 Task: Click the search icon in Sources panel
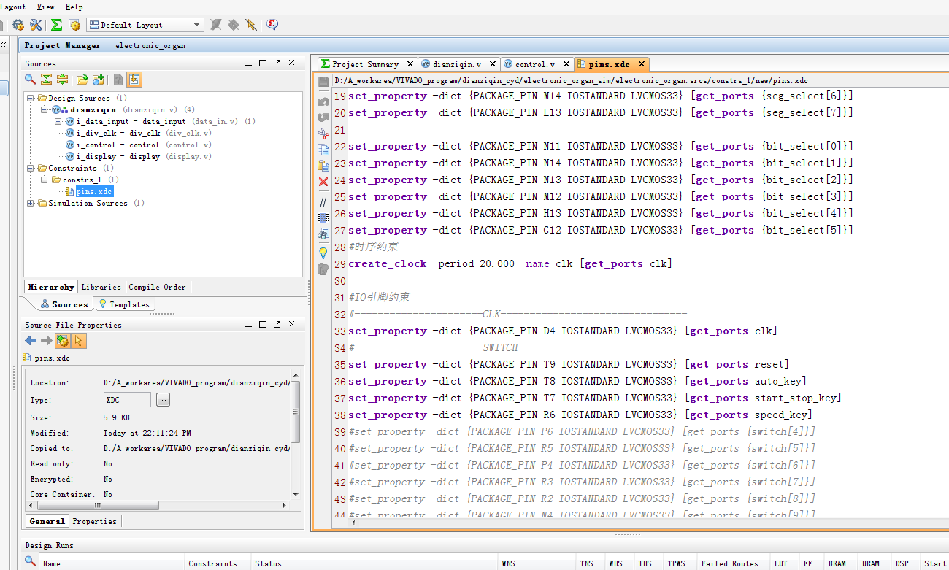(x=30, y=80)
